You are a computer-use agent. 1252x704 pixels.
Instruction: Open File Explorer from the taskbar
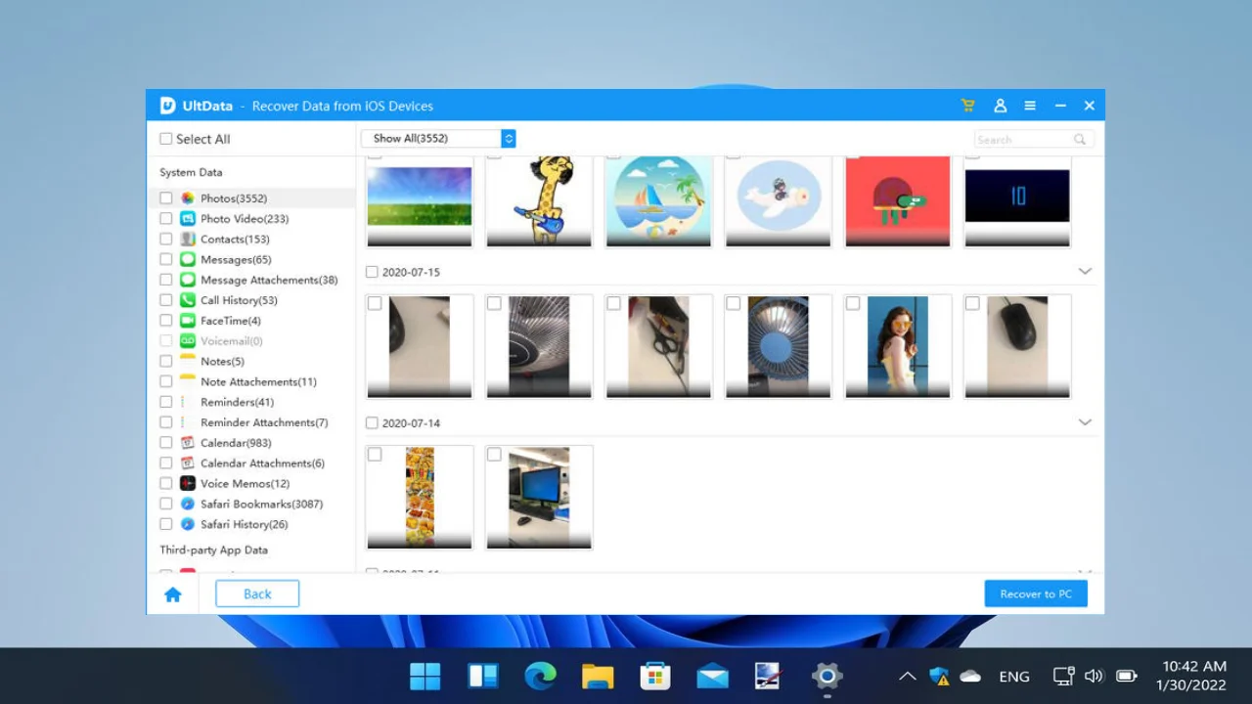click(598, 676)
